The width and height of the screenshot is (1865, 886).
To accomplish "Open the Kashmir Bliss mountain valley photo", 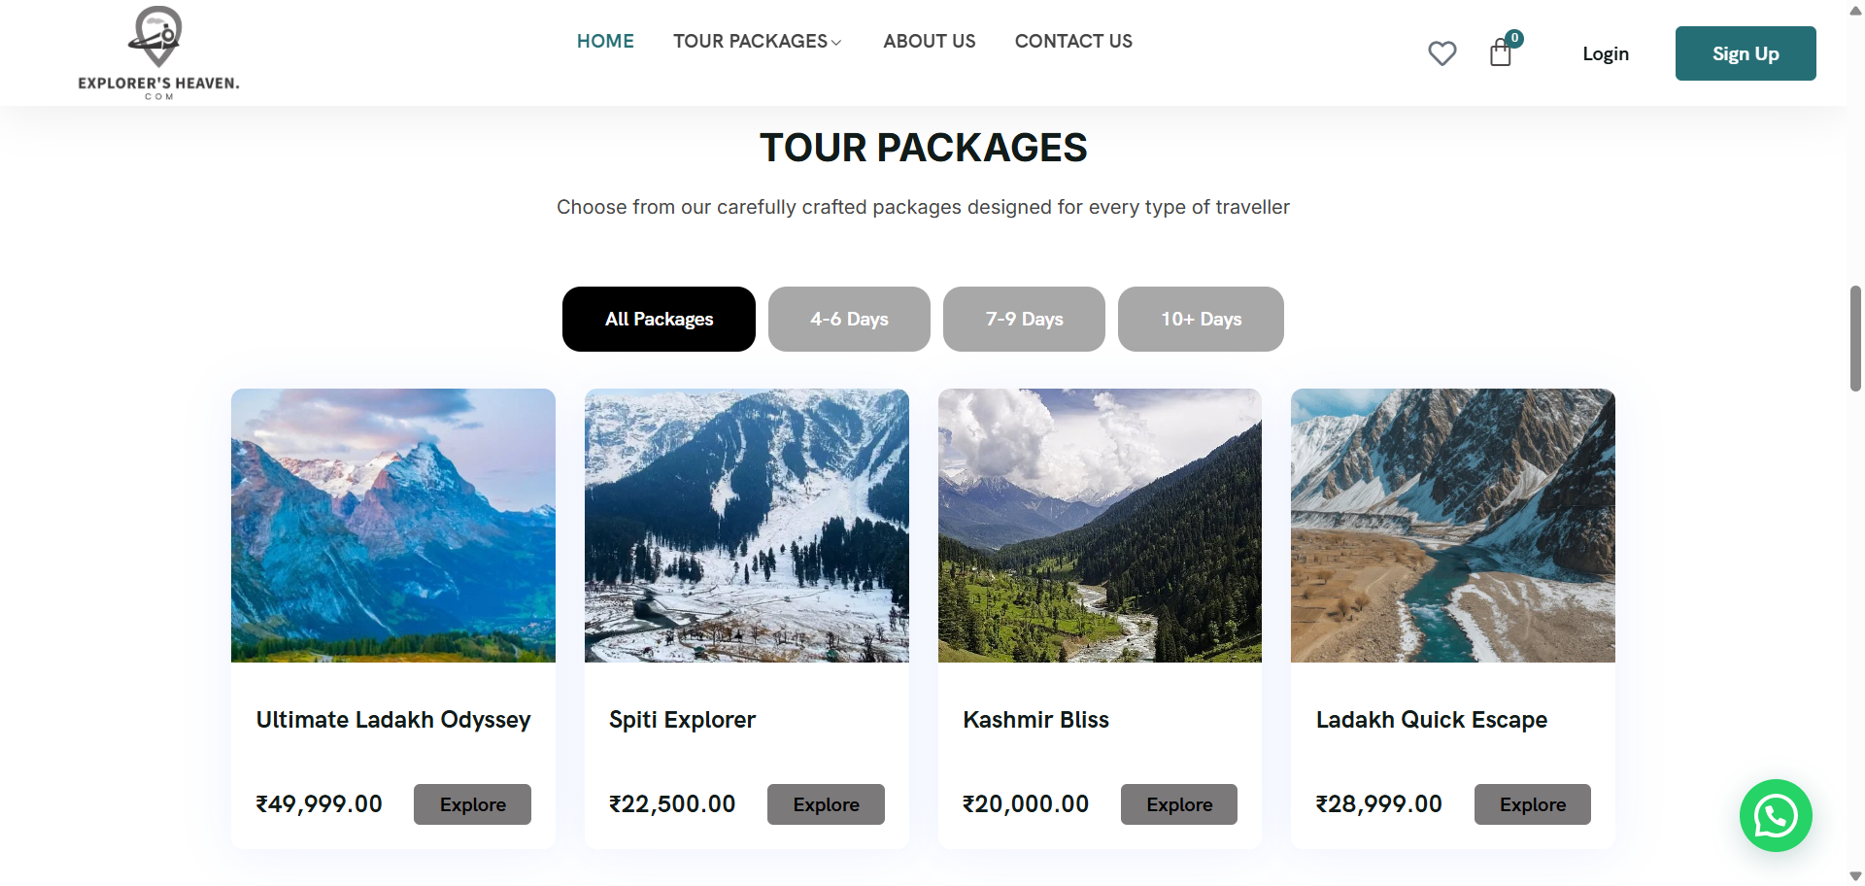I will point(1100,526).
